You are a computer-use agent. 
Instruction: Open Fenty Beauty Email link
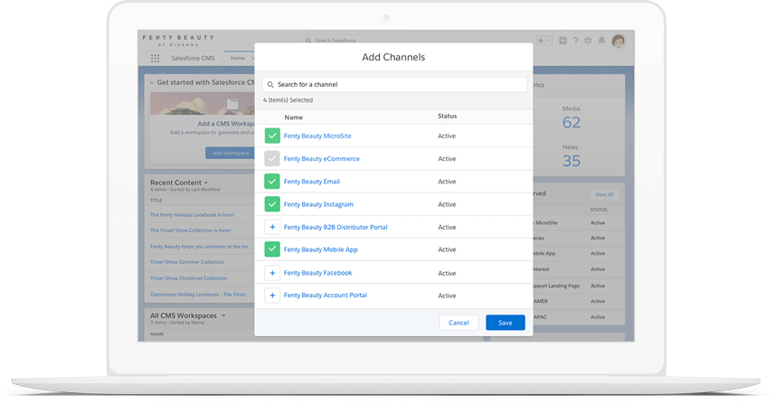click(312, 182)
